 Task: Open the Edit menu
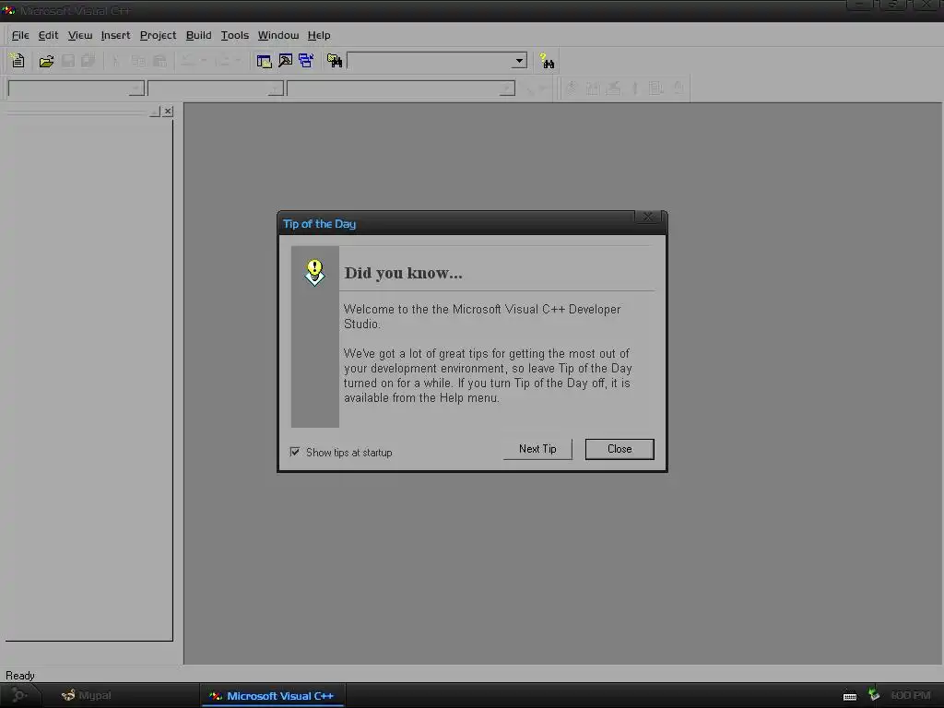click(48, 35)
